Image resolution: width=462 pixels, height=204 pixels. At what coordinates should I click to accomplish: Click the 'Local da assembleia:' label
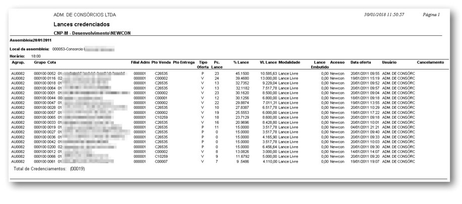pos(29,49)
